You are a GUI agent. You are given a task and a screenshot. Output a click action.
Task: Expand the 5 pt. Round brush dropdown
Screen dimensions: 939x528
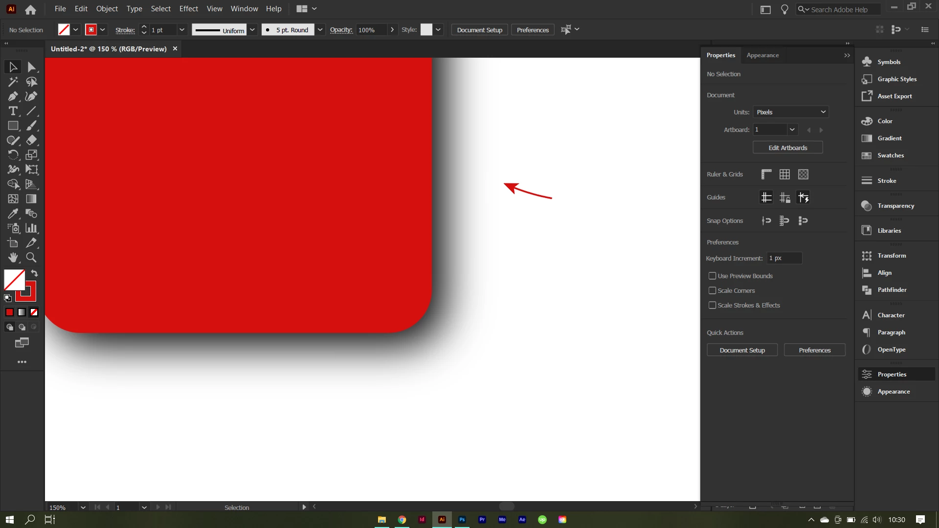click(x=320, y=30)
